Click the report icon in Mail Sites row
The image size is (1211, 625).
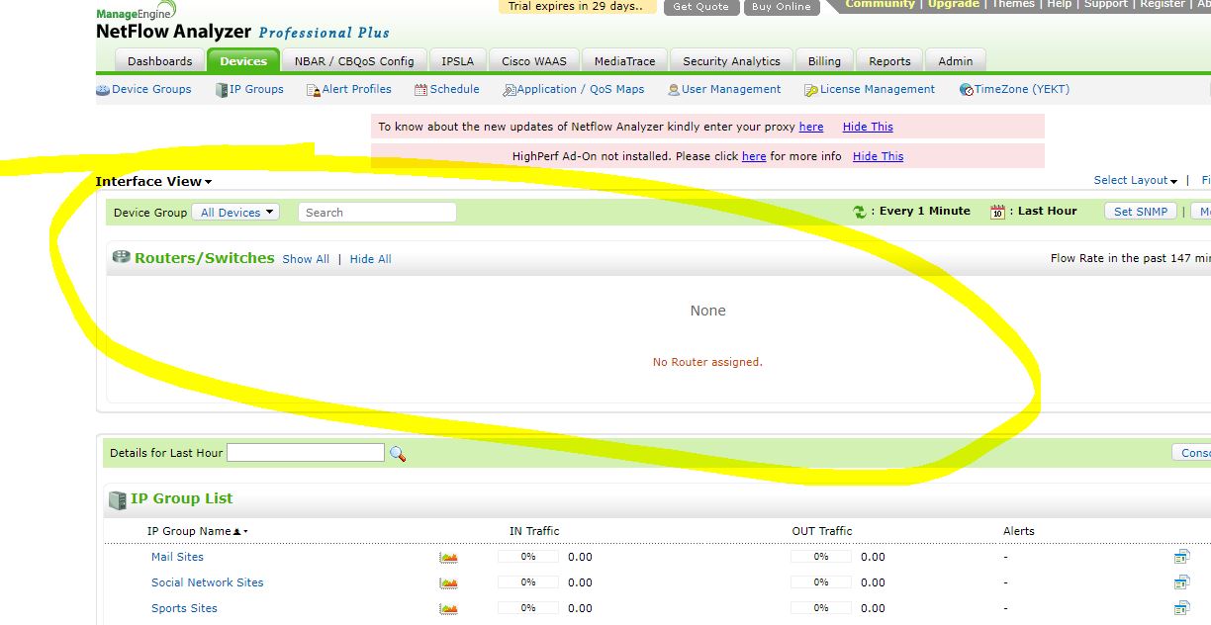pos(1181,557)
